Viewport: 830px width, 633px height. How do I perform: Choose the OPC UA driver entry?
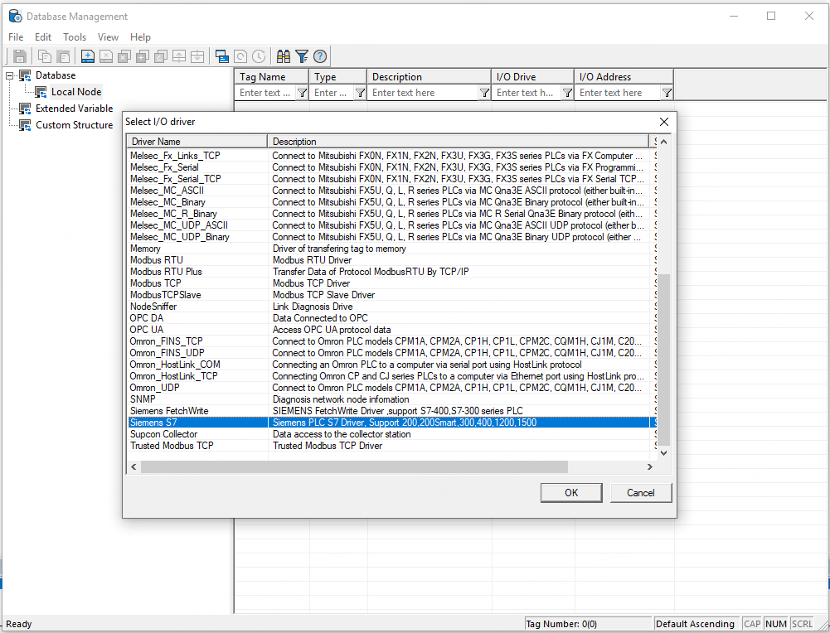tap(146, 330)
